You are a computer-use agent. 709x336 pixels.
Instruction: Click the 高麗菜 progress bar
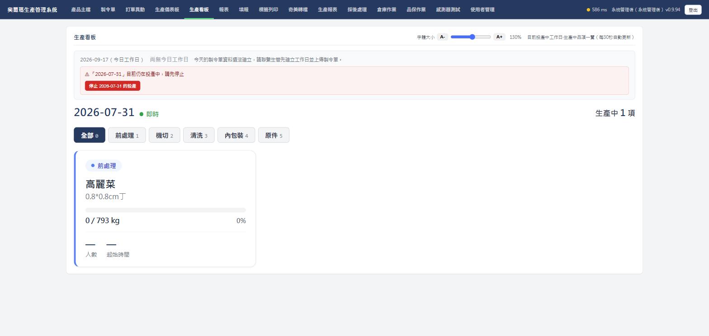tap(165, 210)
